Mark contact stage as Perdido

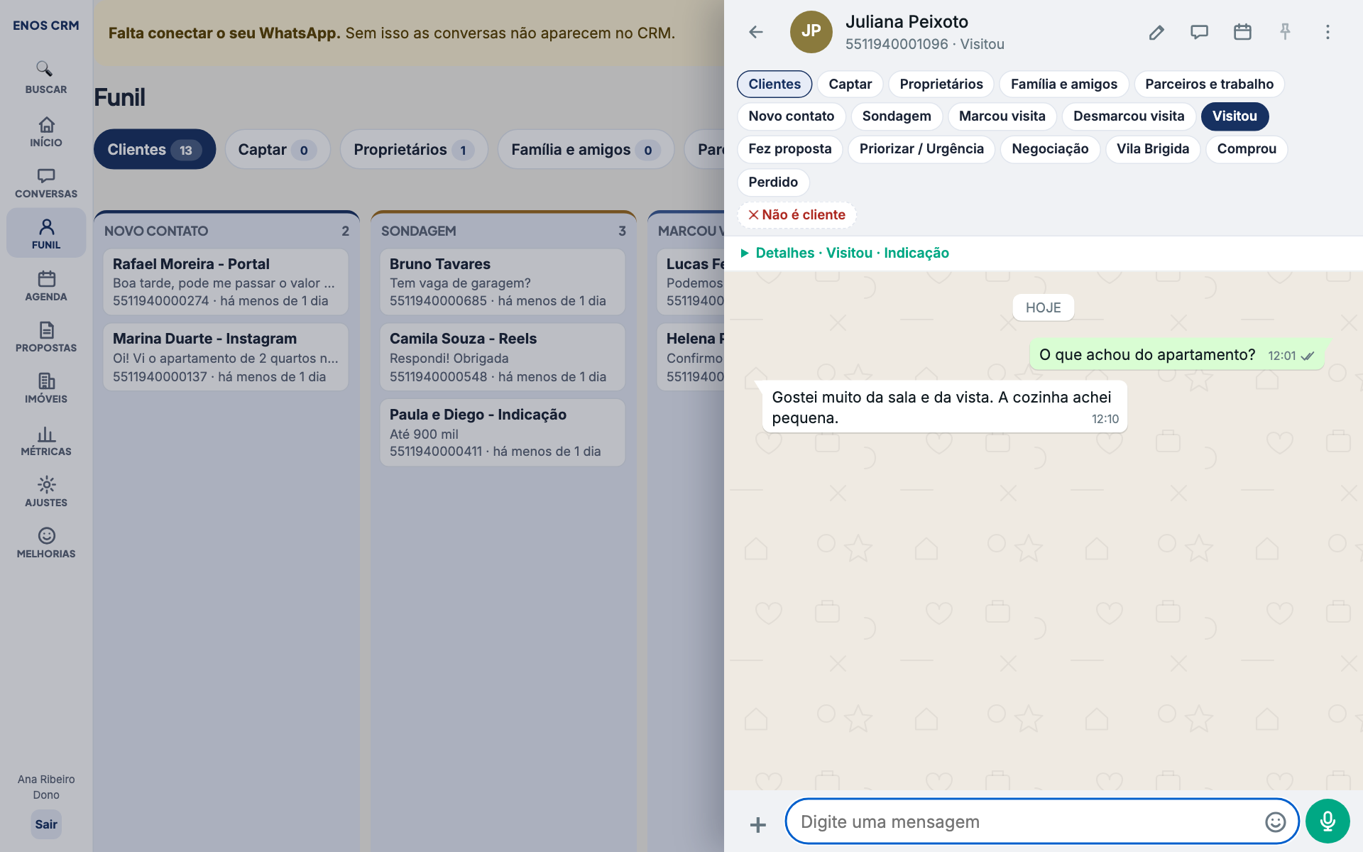click(773, 182)
